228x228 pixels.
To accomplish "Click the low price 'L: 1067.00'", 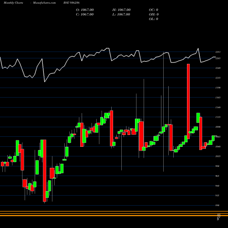I will [121, 15].
